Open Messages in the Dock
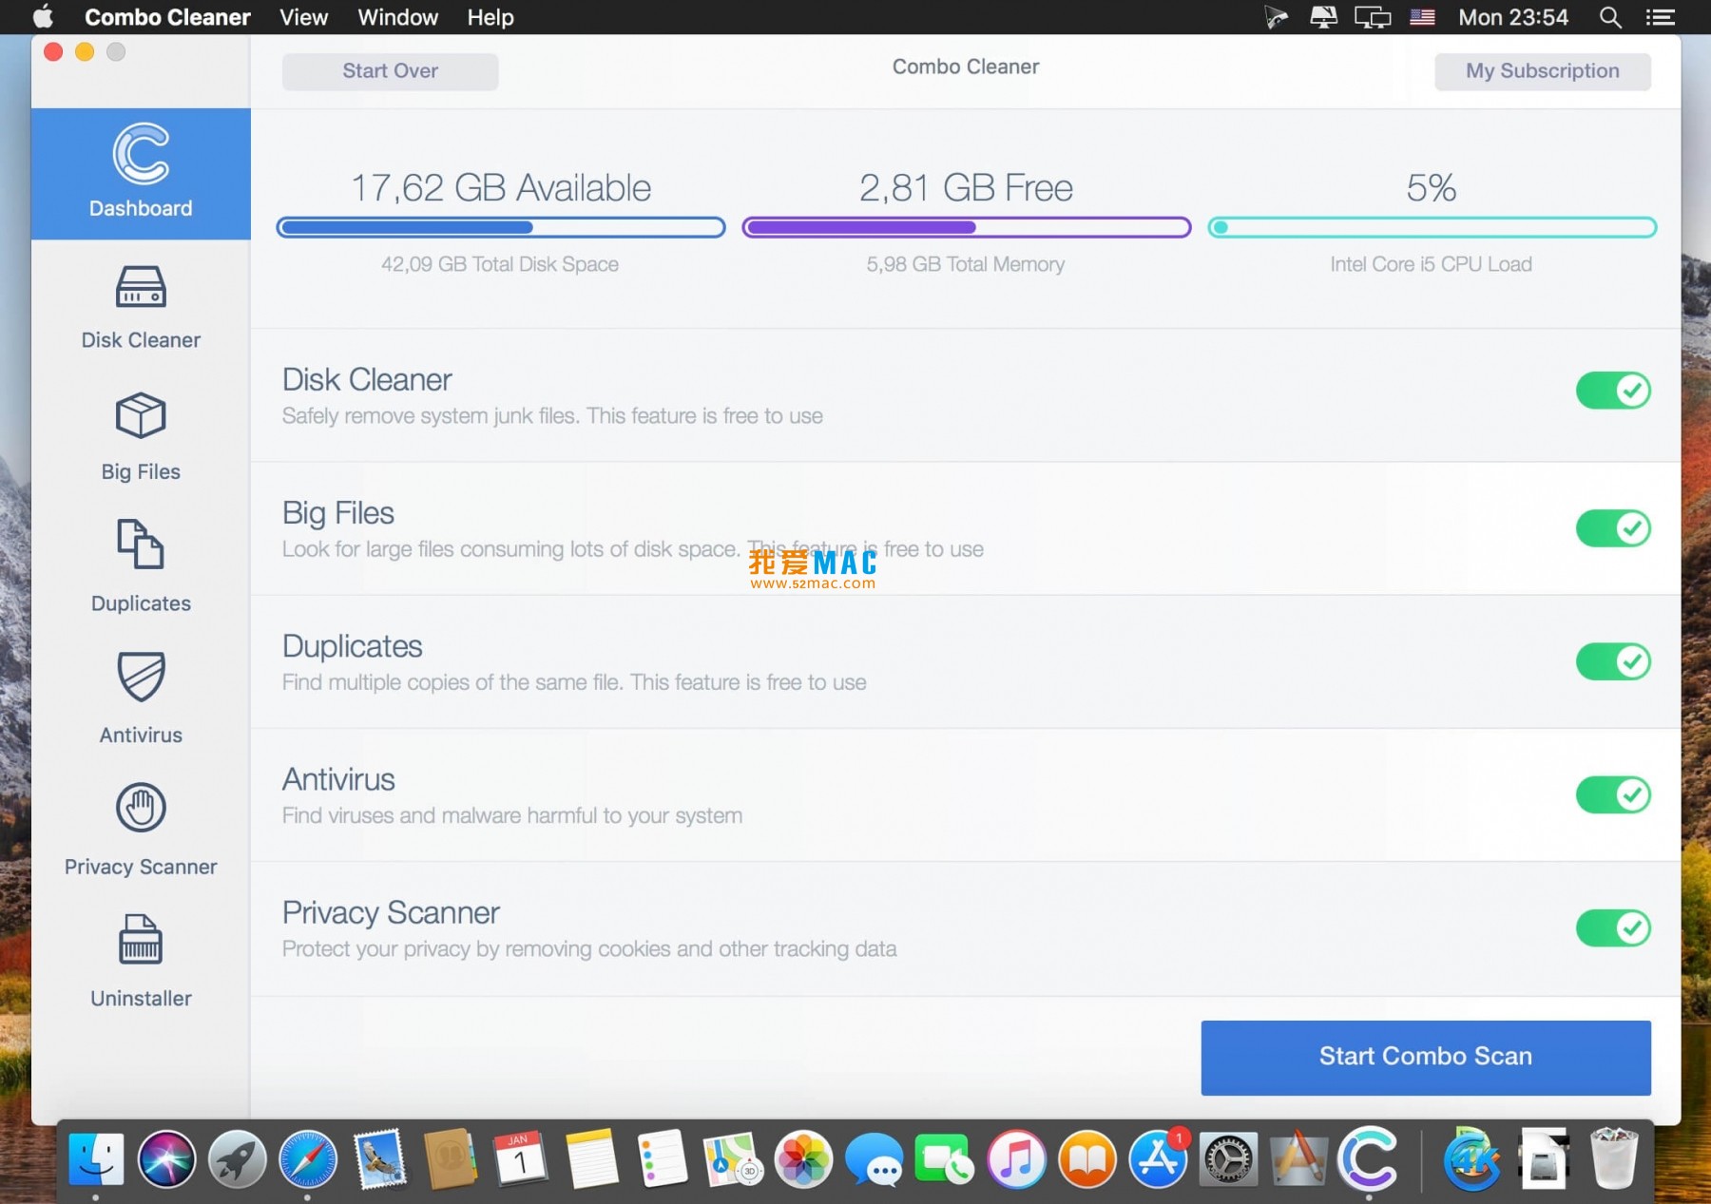This screenshot has height=1204, width=1711. tap(874, 1159)
